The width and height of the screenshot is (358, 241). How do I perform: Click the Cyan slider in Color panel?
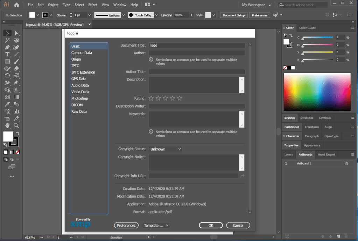(x=317, y=37)
